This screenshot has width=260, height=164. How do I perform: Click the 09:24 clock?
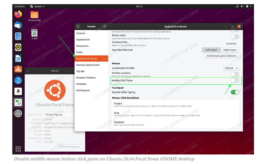coord(139,6)
